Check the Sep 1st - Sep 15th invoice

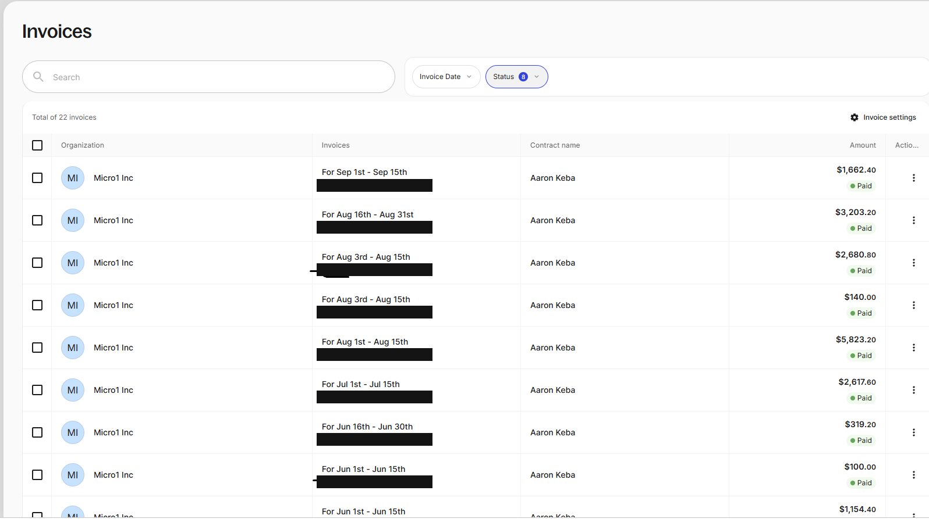pos(37,178)
